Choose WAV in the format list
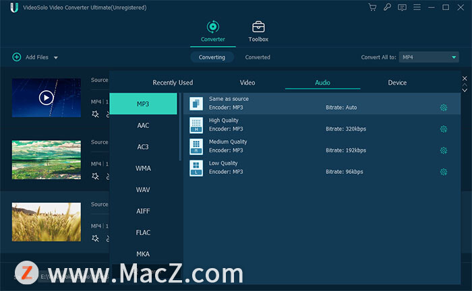This screenshot has width=472, height=291. (x=143, y=190)
